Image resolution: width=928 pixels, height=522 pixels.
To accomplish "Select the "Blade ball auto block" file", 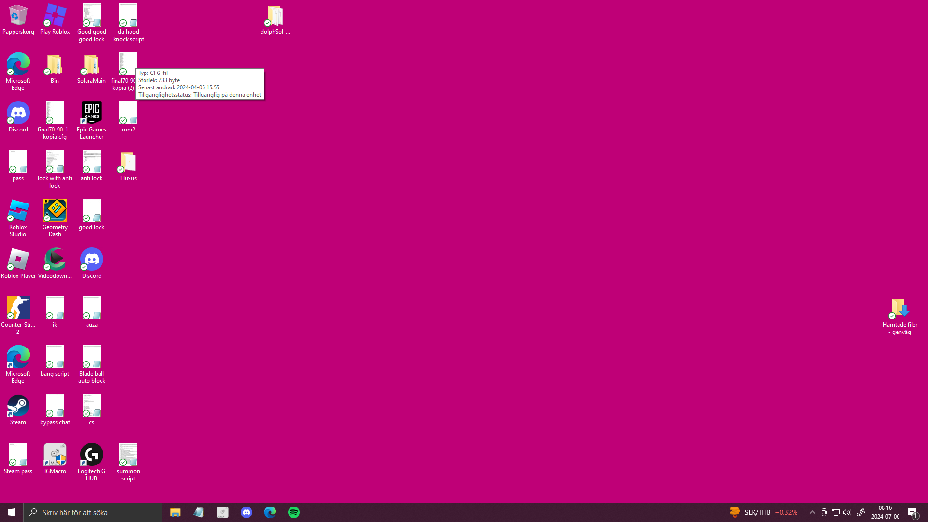I will coord(91,365).
